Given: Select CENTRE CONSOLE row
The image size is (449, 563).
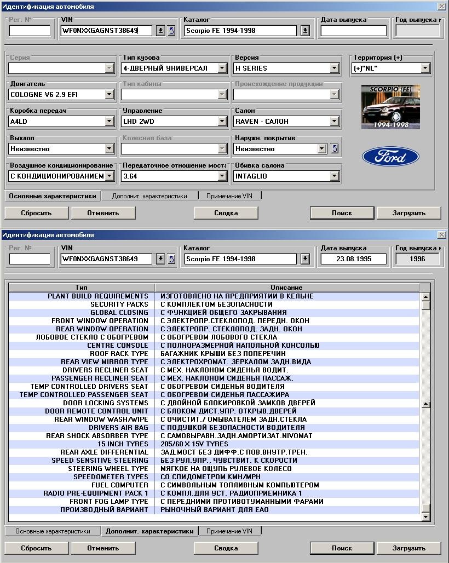Looking at the screenshot, I should 214,345.
